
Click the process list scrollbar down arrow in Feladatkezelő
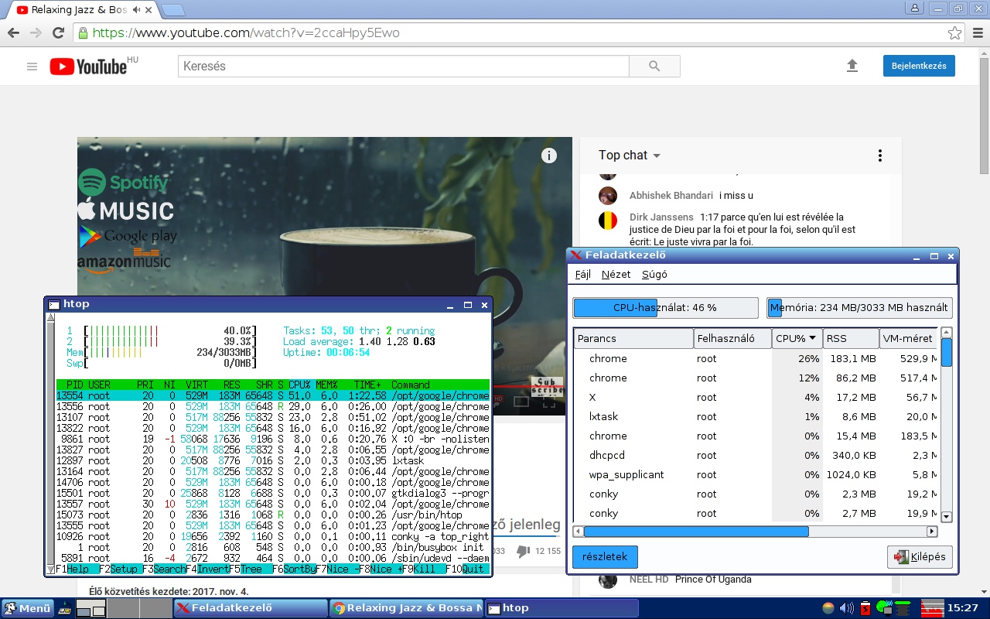[947, 517]
